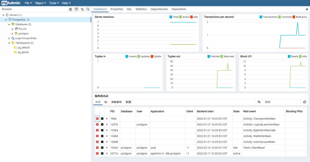Switch to the Dependents tab

(179, 9)
